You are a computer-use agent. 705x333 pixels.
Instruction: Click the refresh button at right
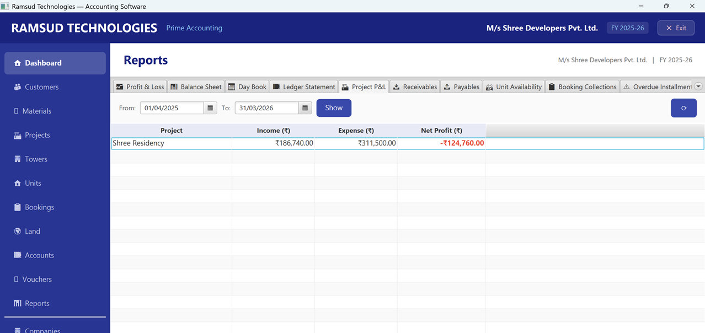(x=683, y=108)
